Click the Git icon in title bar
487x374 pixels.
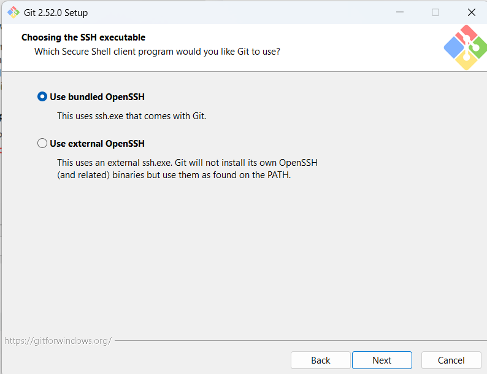coord(13,12)
